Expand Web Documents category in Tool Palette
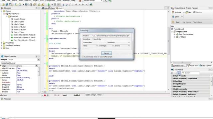 click(172, 89)
